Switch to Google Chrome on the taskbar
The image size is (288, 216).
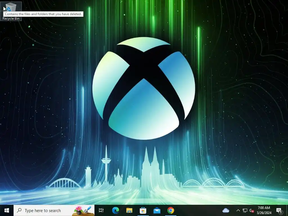point(171,210)
